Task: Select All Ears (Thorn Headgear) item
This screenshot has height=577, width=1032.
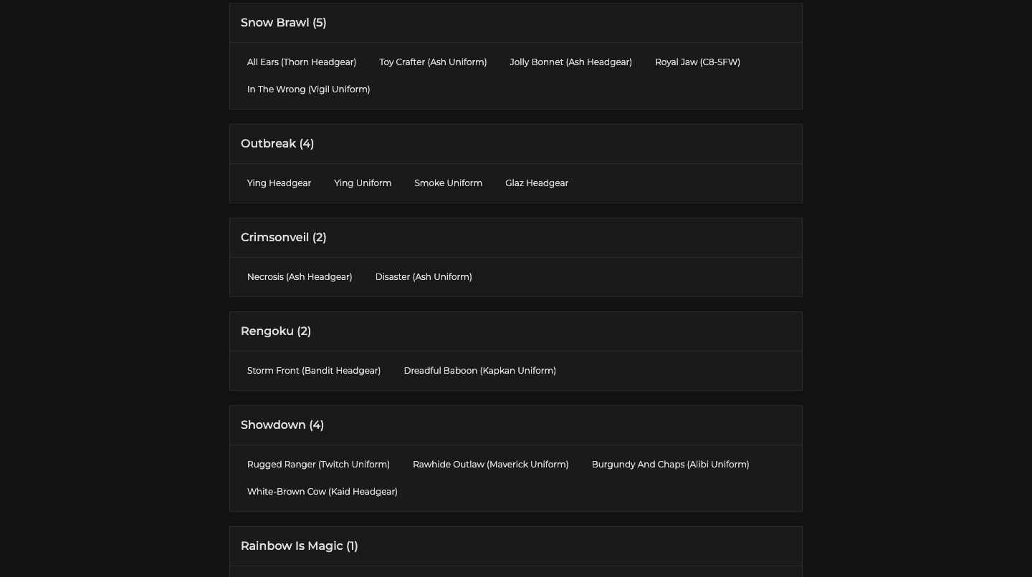Action: [x=302, y=62]
